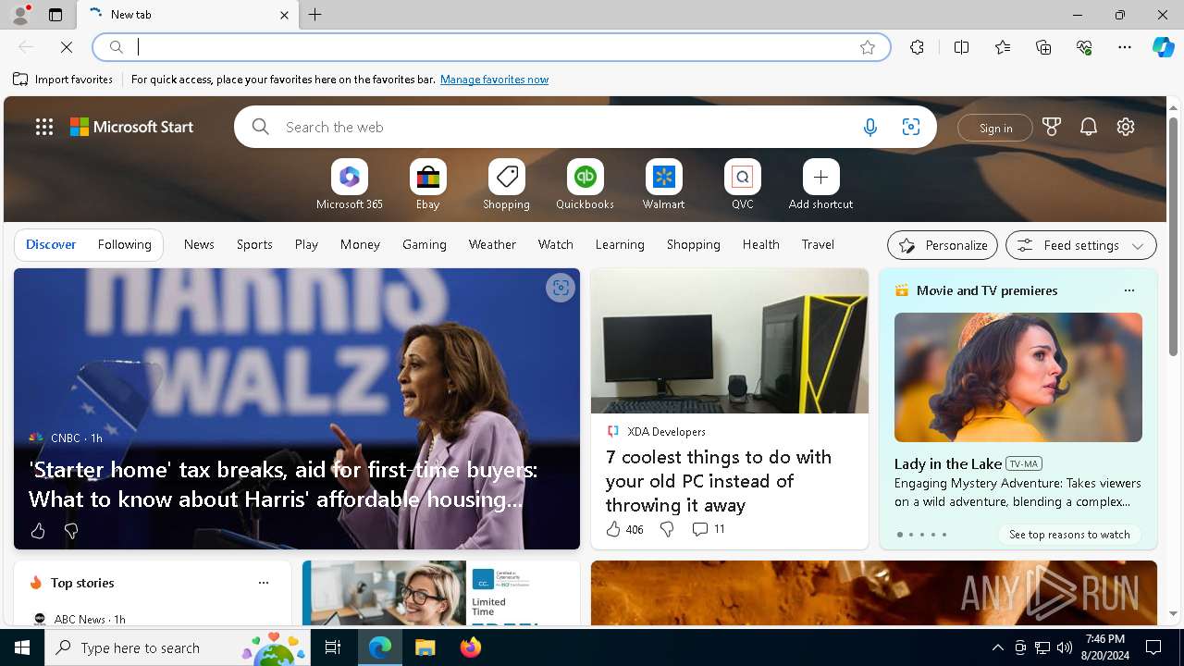Dislike the old PC article
Viewport: 1184px width, 666px height.
(667, 529)
